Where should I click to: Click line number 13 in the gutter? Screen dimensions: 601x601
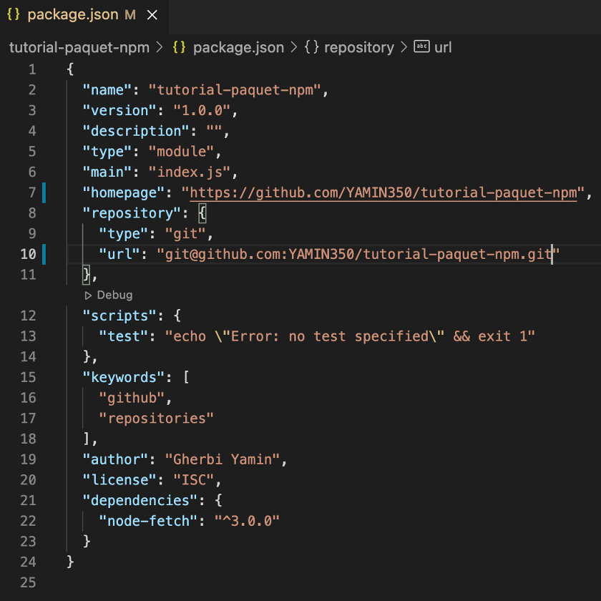click(x=27, y=336)
